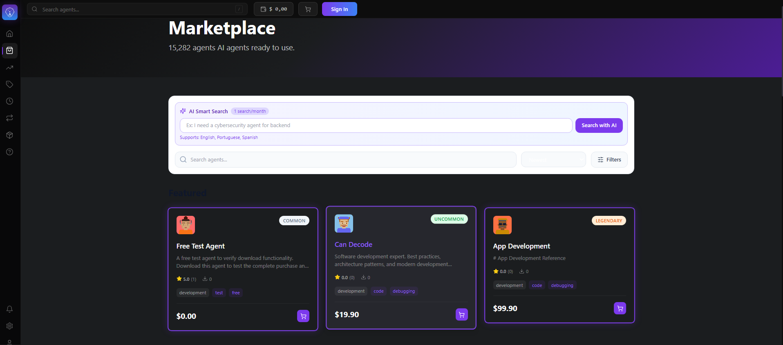Open the package box sidebar icon

[x=10, y=135]
